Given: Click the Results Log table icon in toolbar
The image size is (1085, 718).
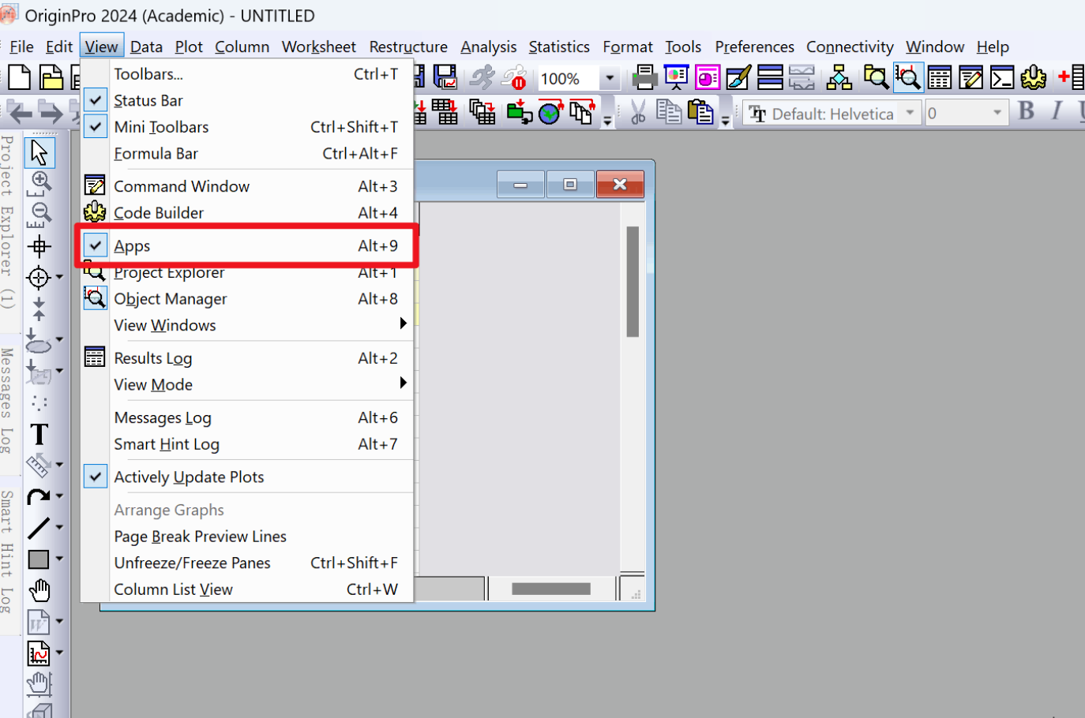Looking at the screenshot, I should 940,77.
